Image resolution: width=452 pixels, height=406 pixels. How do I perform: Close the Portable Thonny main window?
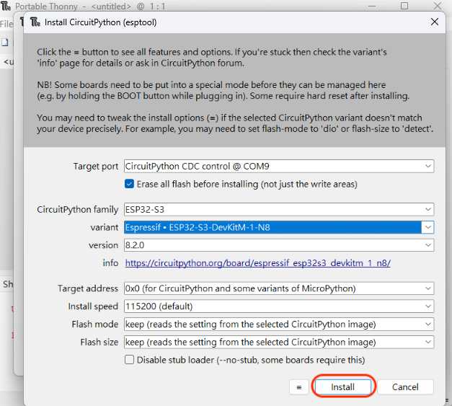tap(438, 6)
